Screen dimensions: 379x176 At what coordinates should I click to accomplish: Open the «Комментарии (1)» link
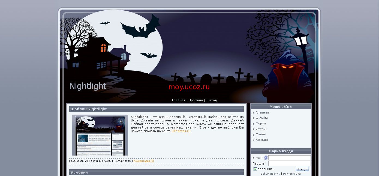144,161
